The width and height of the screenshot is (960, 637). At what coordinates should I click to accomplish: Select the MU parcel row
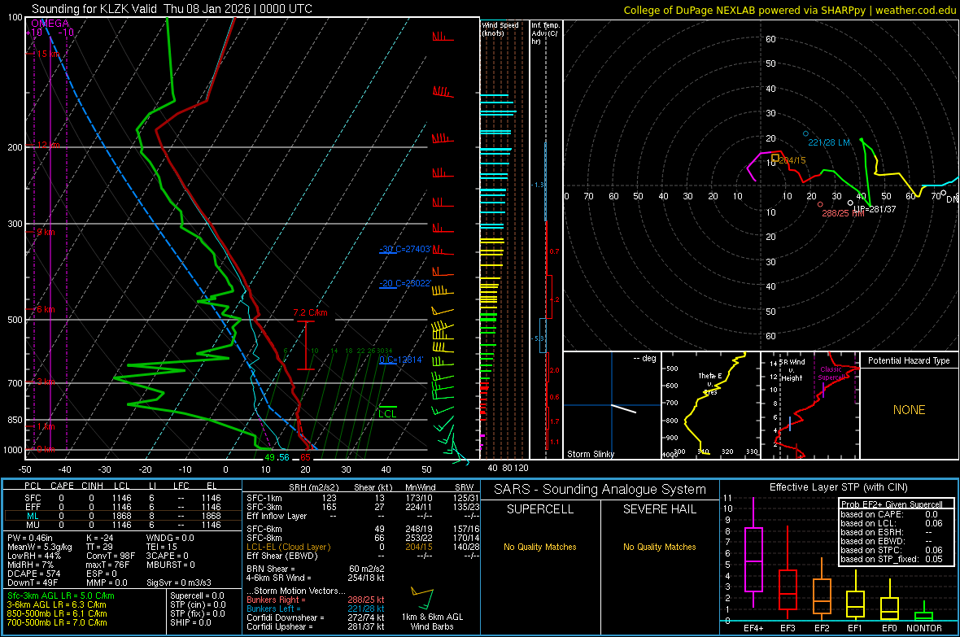[x=123, y=525]
